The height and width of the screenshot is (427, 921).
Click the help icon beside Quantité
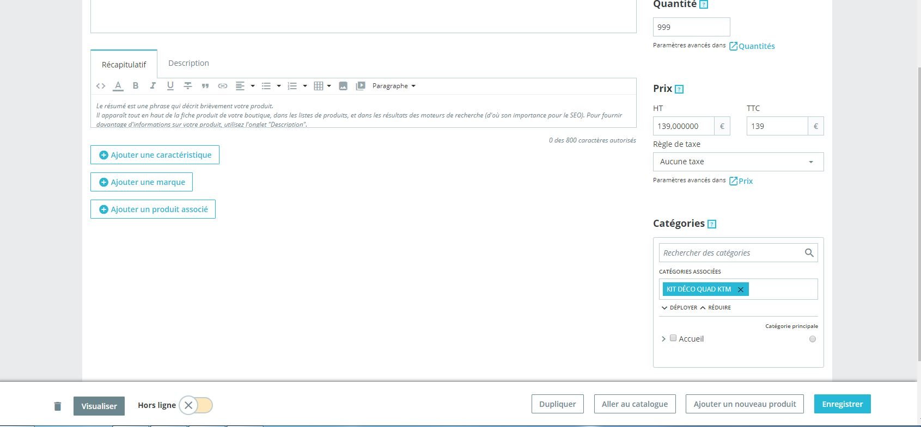point(704,4)
